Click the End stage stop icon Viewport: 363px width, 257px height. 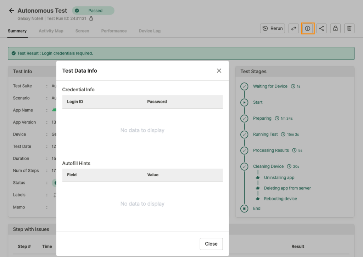[244, 209]
